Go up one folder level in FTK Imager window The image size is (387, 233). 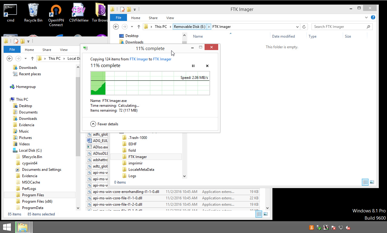(139, 27)
